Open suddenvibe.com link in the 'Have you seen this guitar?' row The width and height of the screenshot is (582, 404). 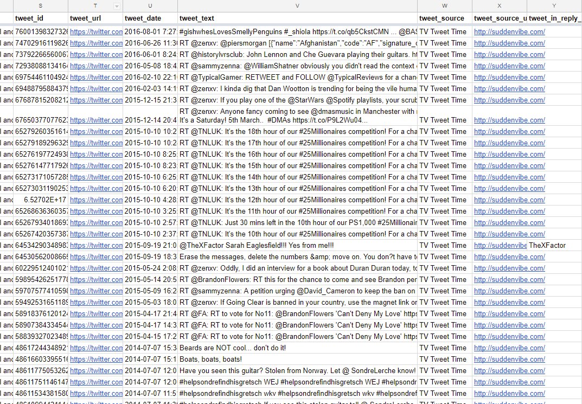pyautogui.click(x=509, y=370)
